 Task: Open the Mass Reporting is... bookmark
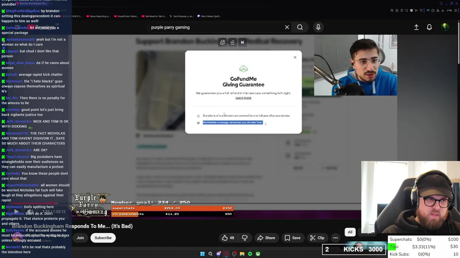98,16
